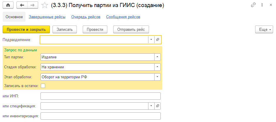Expand the Этап обработки dropdown
This screenshot has height=122, width=276.
158,77
